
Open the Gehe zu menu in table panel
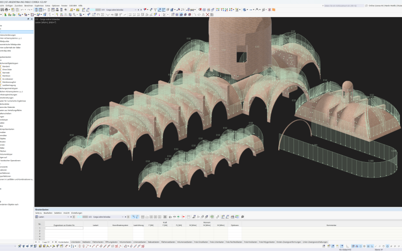pyautogui.click(x=39, y=213)
